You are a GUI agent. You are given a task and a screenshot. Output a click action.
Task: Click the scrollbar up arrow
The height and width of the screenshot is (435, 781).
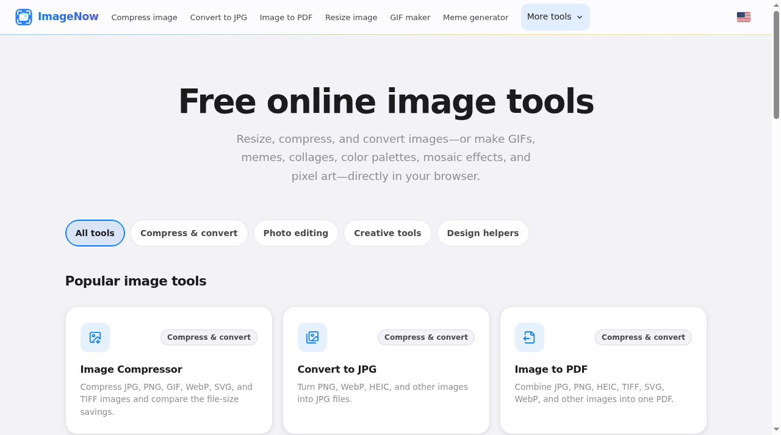[777, 4]
